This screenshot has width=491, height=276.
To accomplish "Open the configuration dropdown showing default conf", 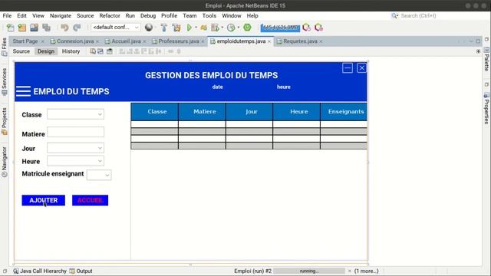I will pyautogui.click(x=116, y=28).
